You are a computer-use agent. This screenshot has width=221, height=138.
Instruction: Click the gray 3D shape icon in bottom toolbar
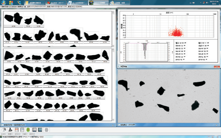pyautogui.click(x=3, y=130)
